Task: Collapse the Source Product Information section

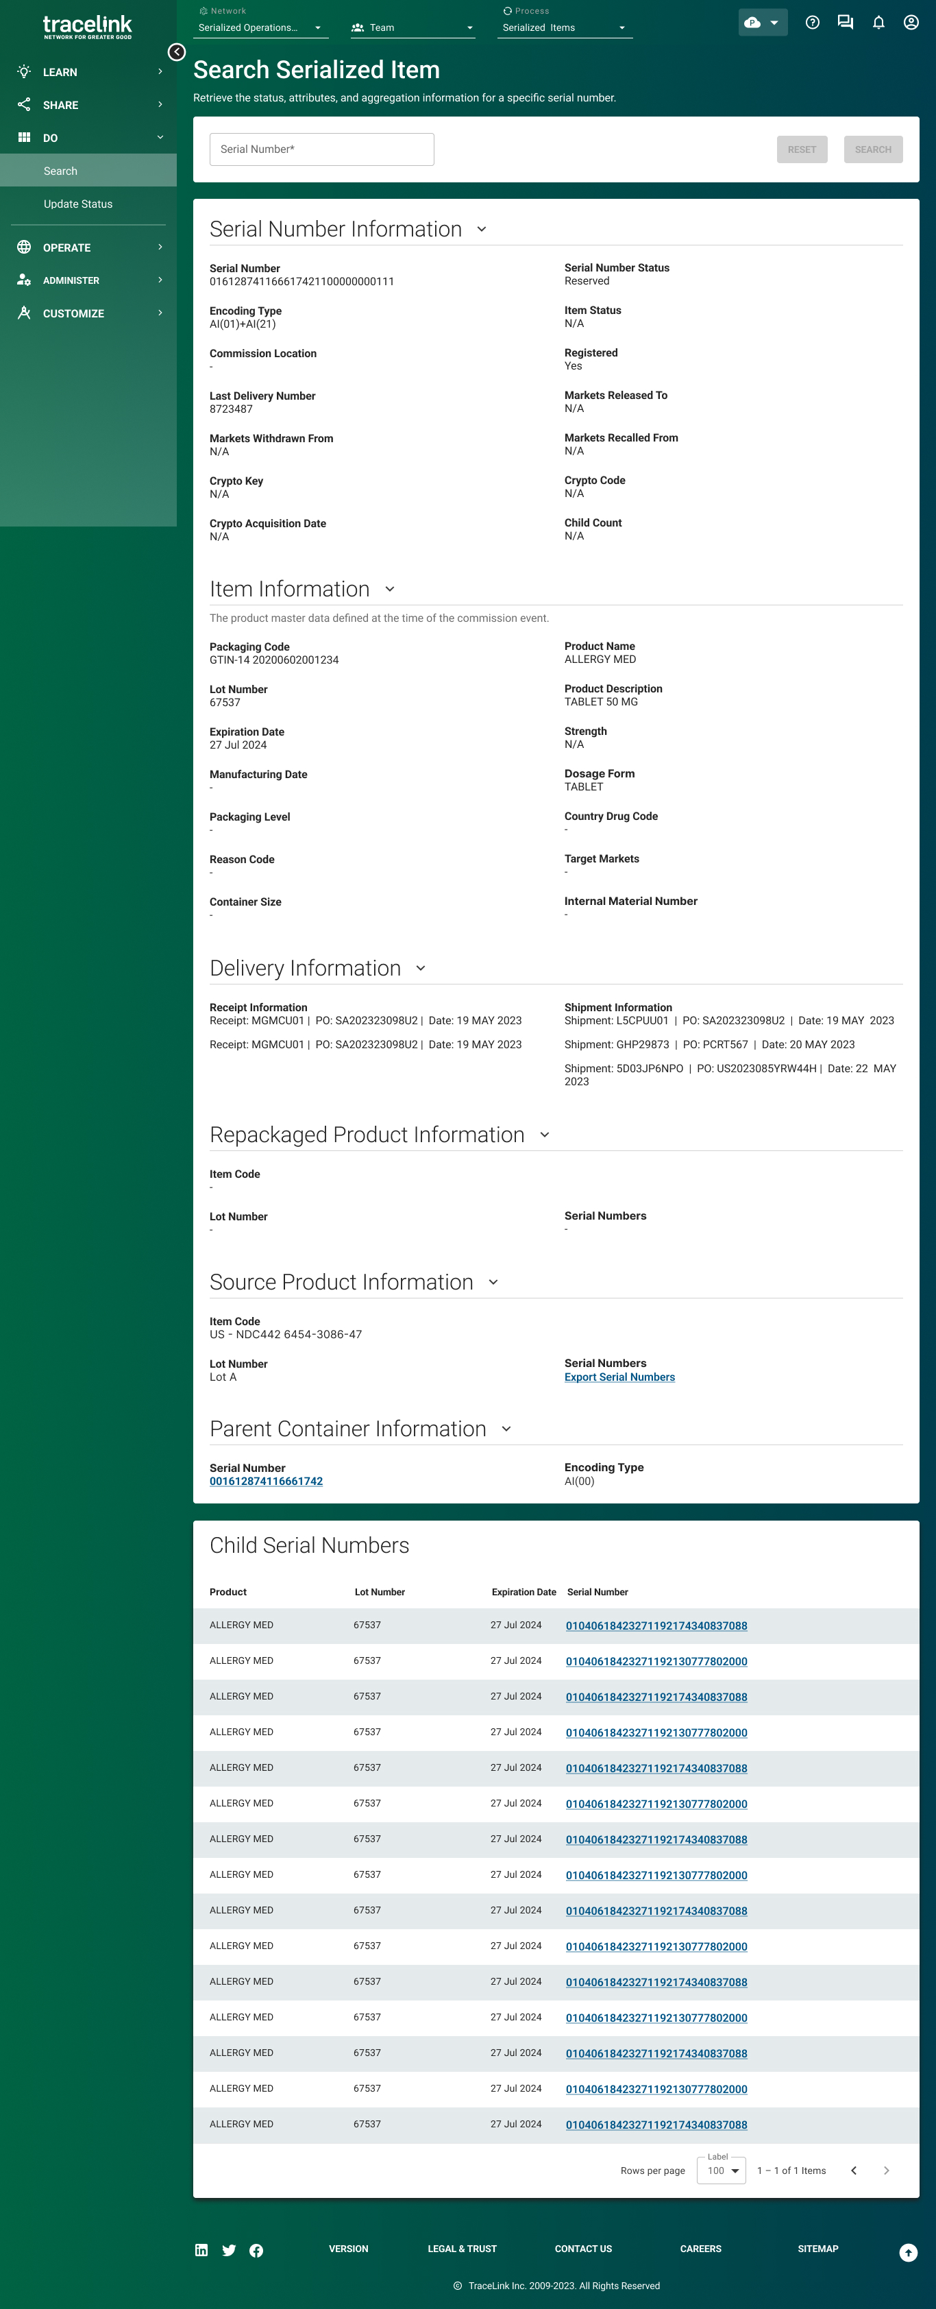Action: tap(493, 1282)
